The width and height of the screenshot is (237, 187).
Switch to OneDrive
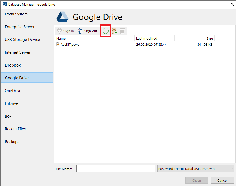[x=27, y=91]
